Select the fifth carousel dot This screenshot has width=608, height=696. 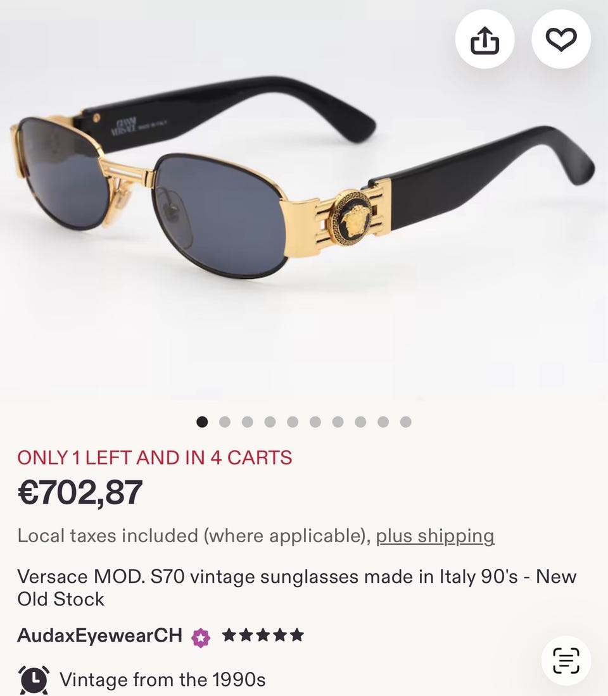[293, 421]
